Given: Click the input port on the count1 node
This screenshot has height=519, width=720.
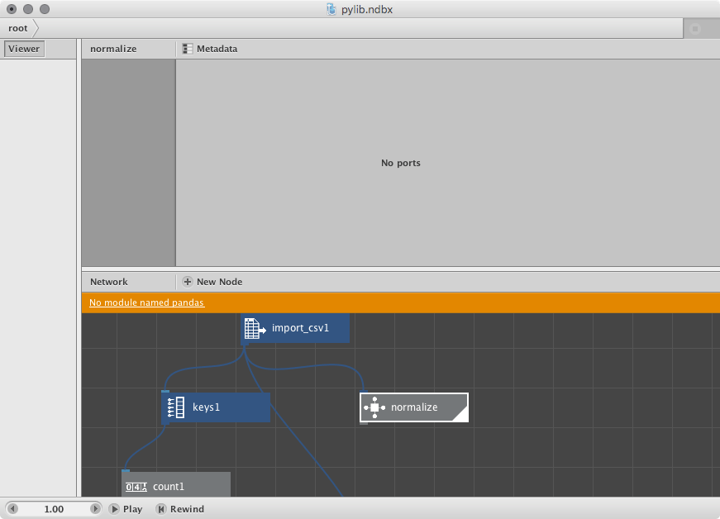Looking at the screenshot, I should coord(126,471).
